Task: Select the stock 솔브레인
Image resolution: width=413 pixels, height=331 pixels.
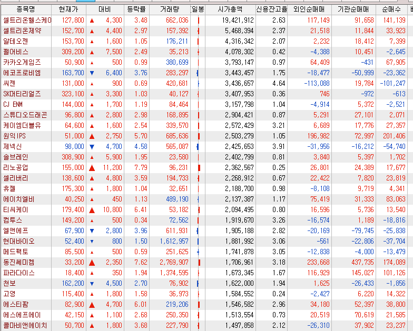Action: [x=16, y=157]
